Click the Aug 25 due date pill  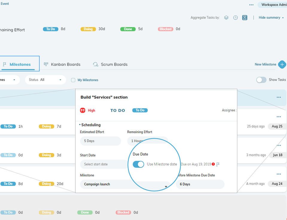point(277,126)
